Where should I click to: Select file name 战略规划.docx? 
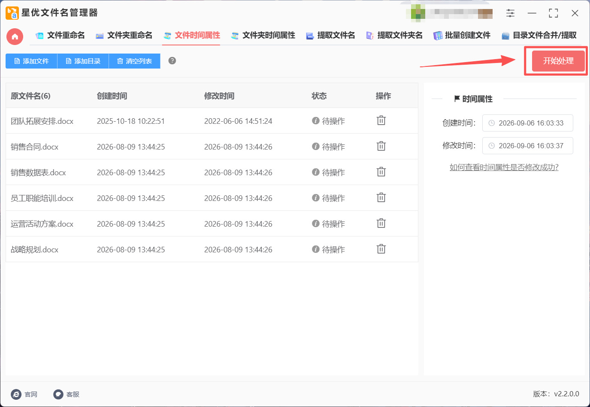[34, 250]
